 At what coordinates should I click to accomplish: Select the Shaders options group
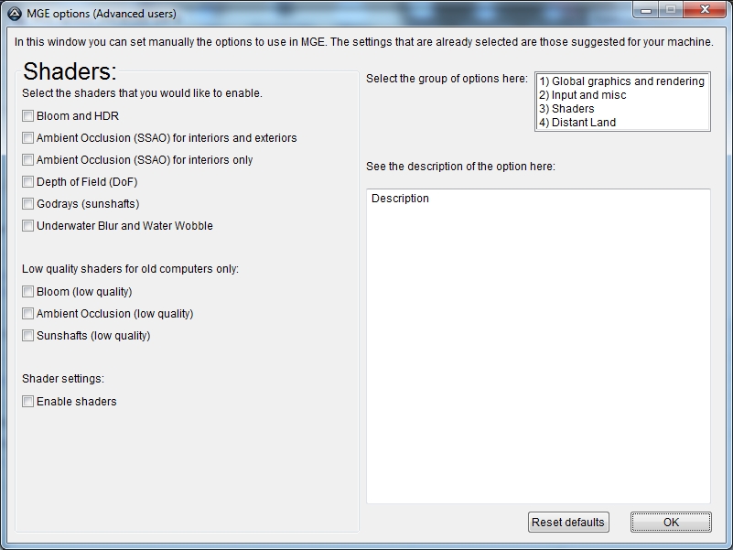click(x=566, y=109)
